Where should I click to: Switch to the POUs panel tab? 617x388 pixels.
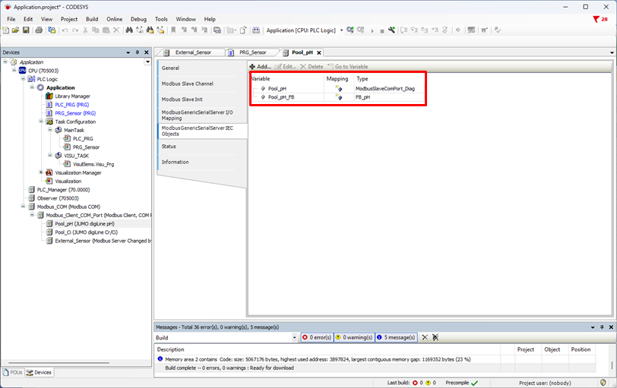pyautogui.click(x=13, y=372)
